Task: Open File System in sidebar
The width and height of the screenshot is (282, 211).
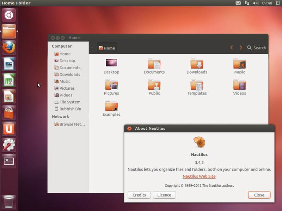Action: pos(68,102)
